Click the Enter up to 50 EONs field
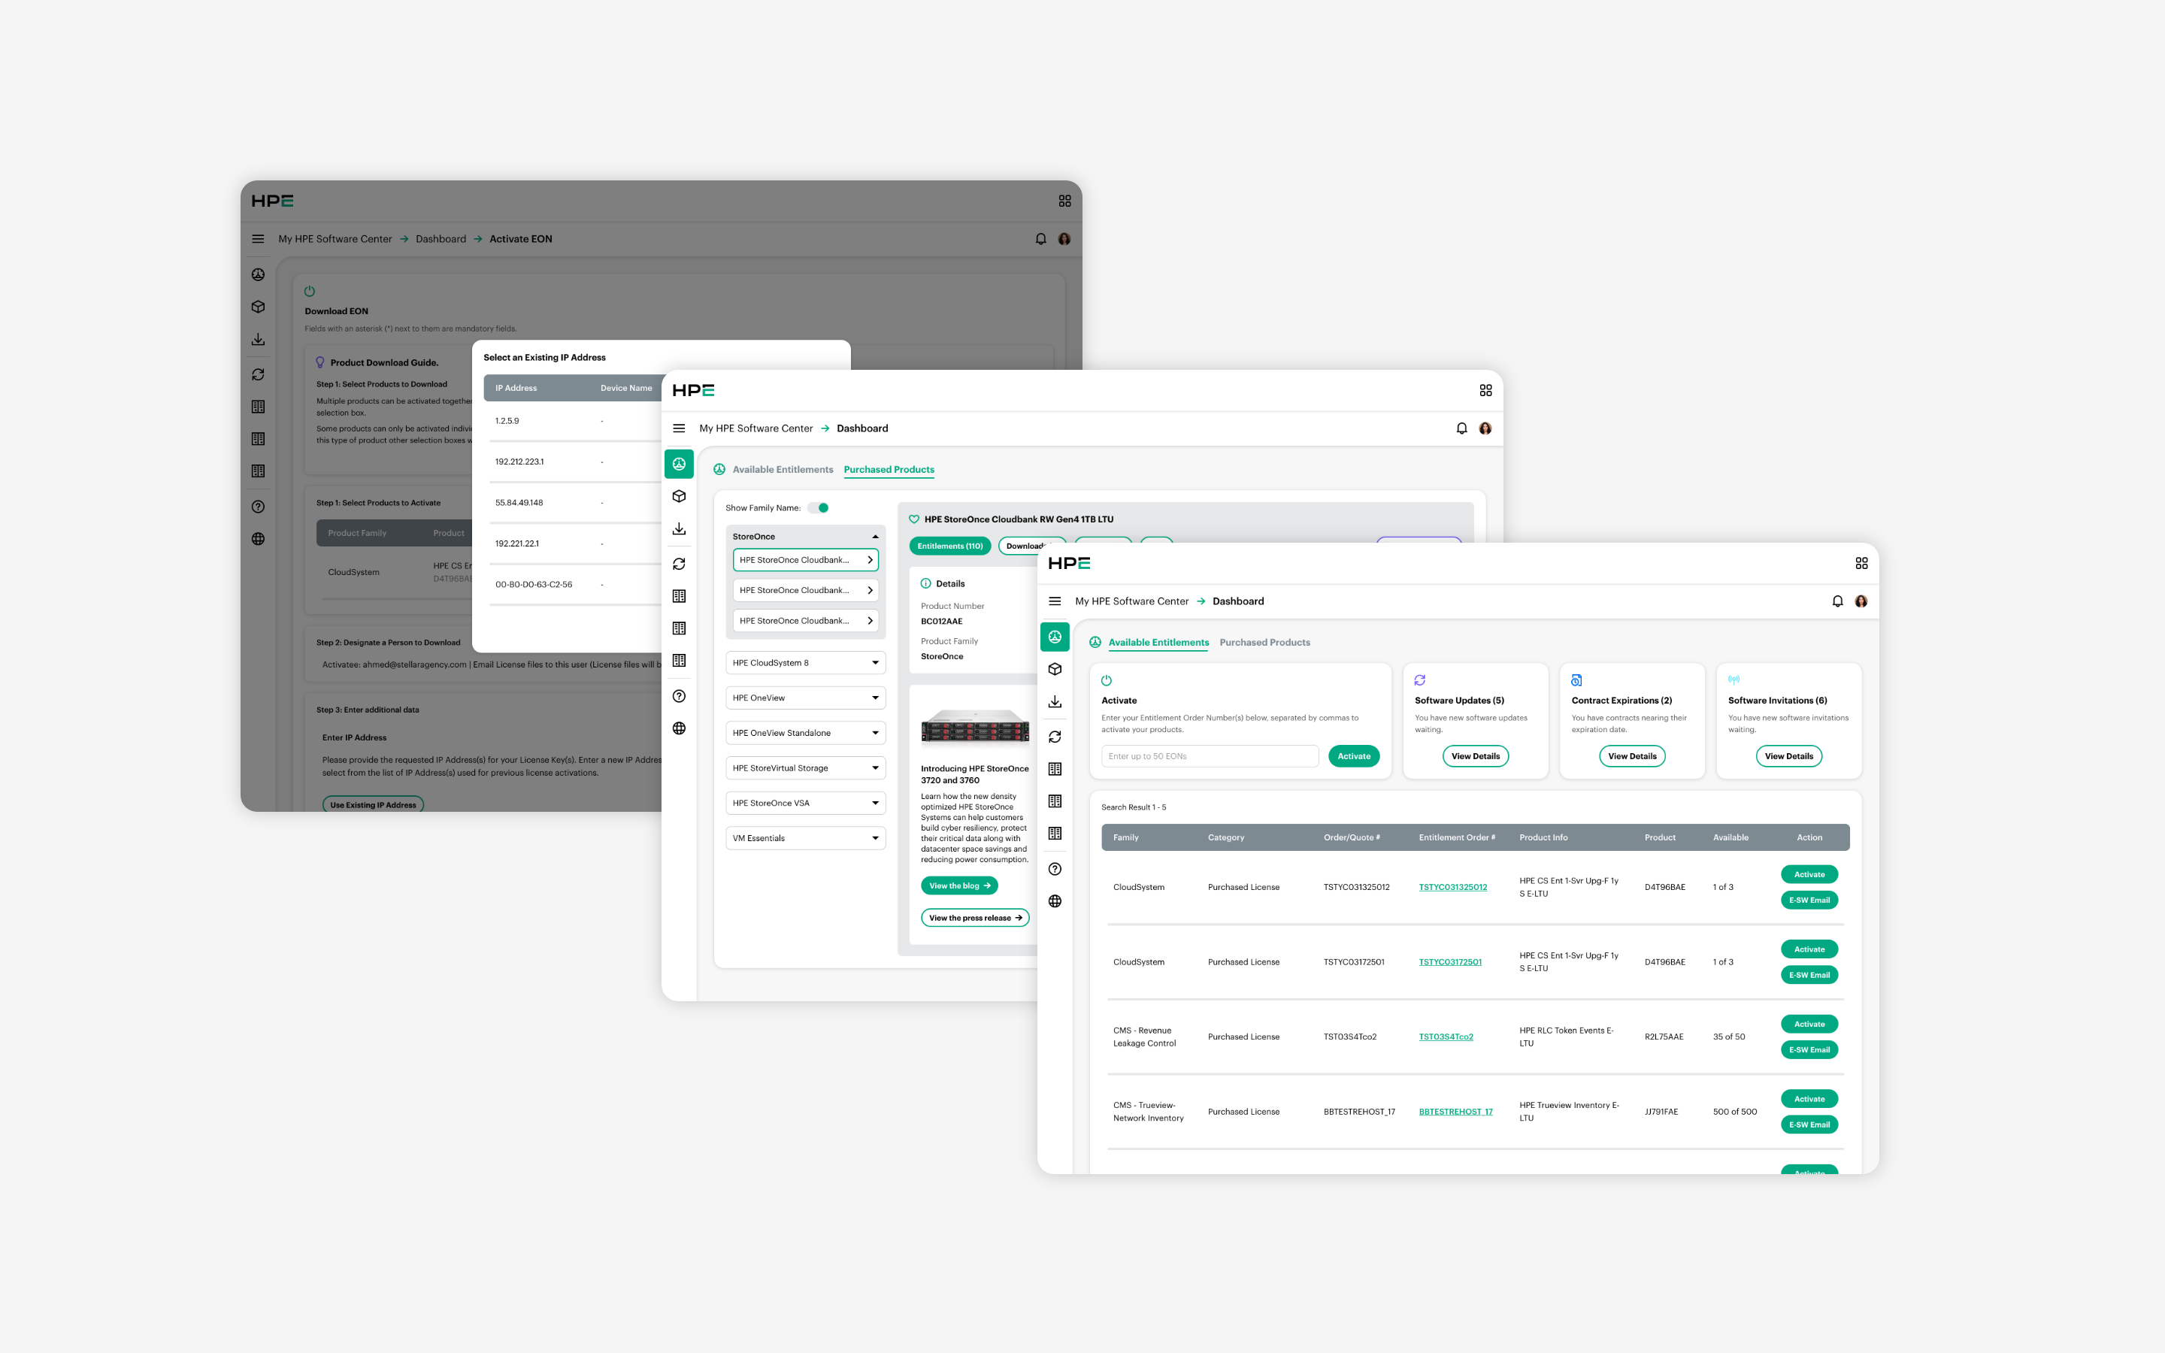The height and width of the screenshot is (1353, 2165). 1210,756
